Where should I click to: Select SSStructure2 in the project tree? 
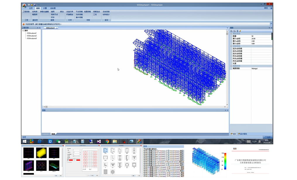pos(32,36)
